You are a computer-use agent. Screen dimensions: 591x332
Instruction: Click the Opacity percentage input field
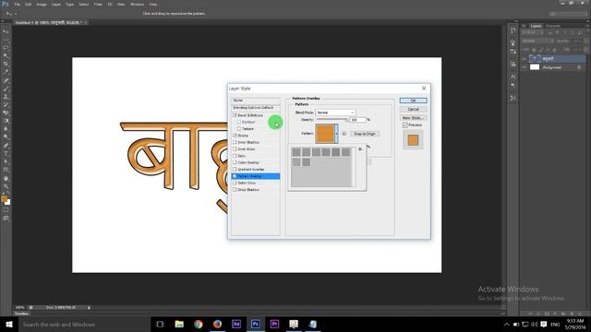click(x=357, y=120)
